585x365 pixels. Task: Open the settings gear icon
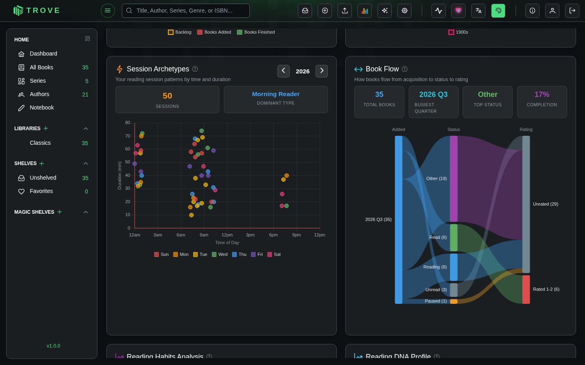pos(404,11)
